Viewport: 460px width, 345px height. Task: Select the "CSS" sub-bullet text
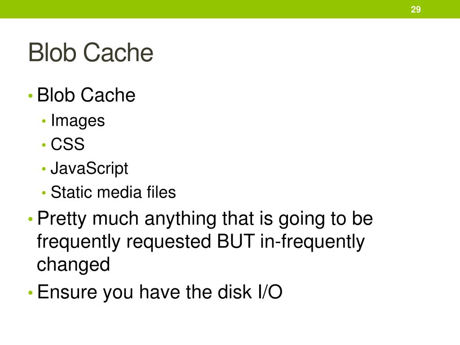[67, 145]
